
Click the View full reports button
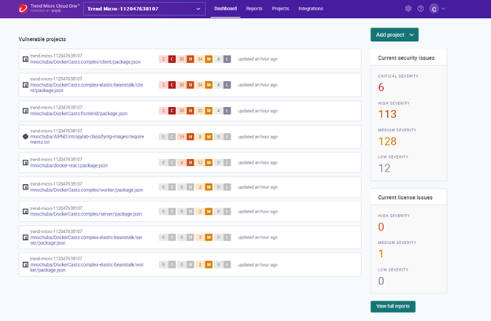point(393,306)
